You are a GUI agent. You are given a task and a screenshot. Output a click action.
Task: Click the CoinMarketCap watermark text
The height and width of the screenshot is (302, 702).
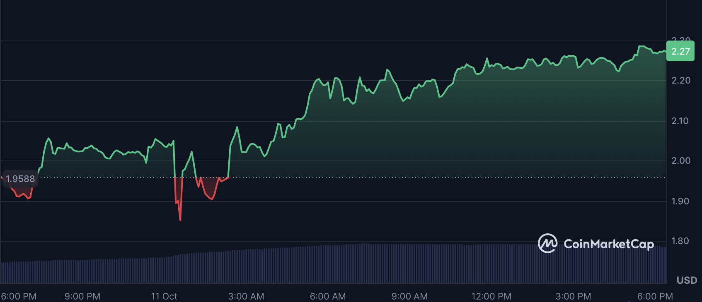[608, 244]
